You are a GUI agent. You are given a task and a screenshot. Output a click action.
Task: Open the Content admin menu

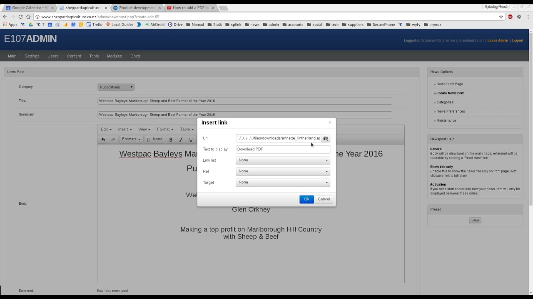tap(74, 56)
